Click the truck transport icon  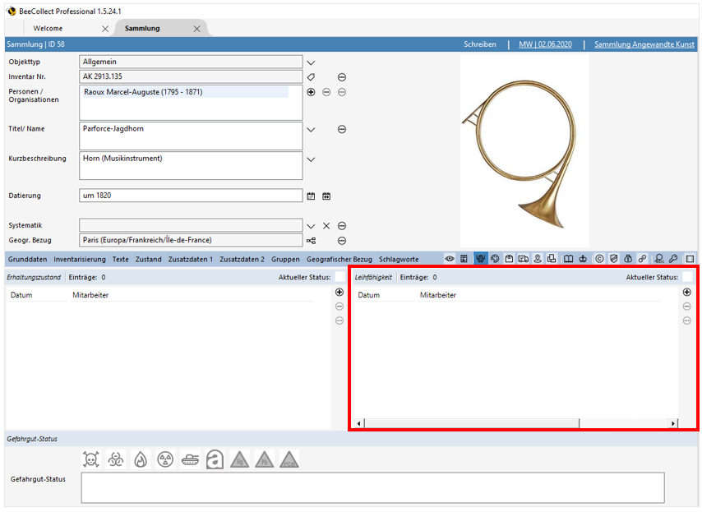524,259
